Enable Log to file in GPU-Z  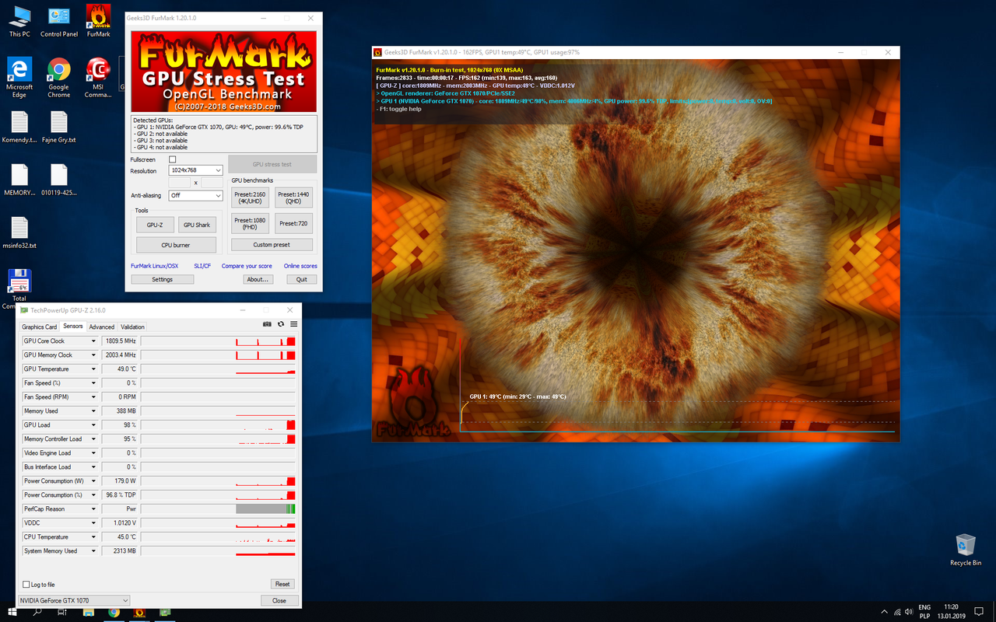pyautogui.click(x=26, y=584)
